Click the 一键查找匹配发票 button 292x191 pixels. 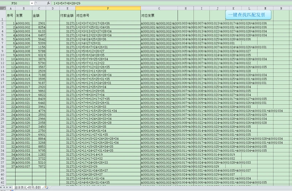(x=248, y=15)
